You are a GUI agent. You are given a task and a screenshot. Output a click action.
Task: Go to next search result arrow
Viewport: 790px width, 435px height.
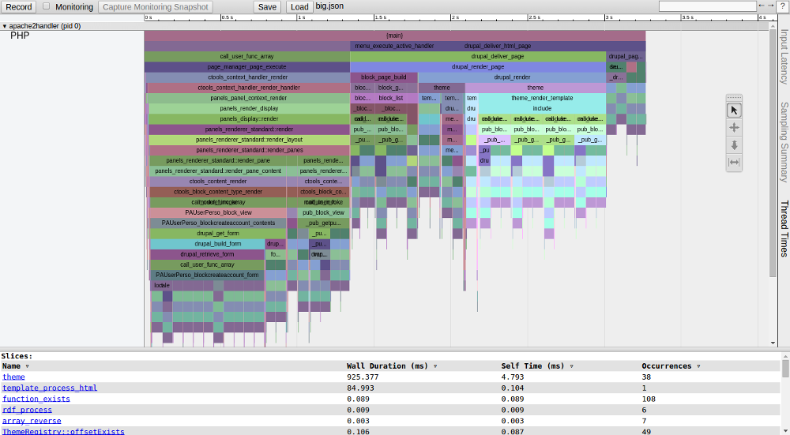click(x=770, y=6)
